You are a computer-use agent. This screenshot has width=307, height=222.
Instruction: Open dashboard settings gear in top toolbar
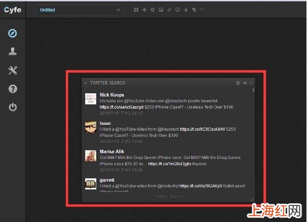(153, 9)
